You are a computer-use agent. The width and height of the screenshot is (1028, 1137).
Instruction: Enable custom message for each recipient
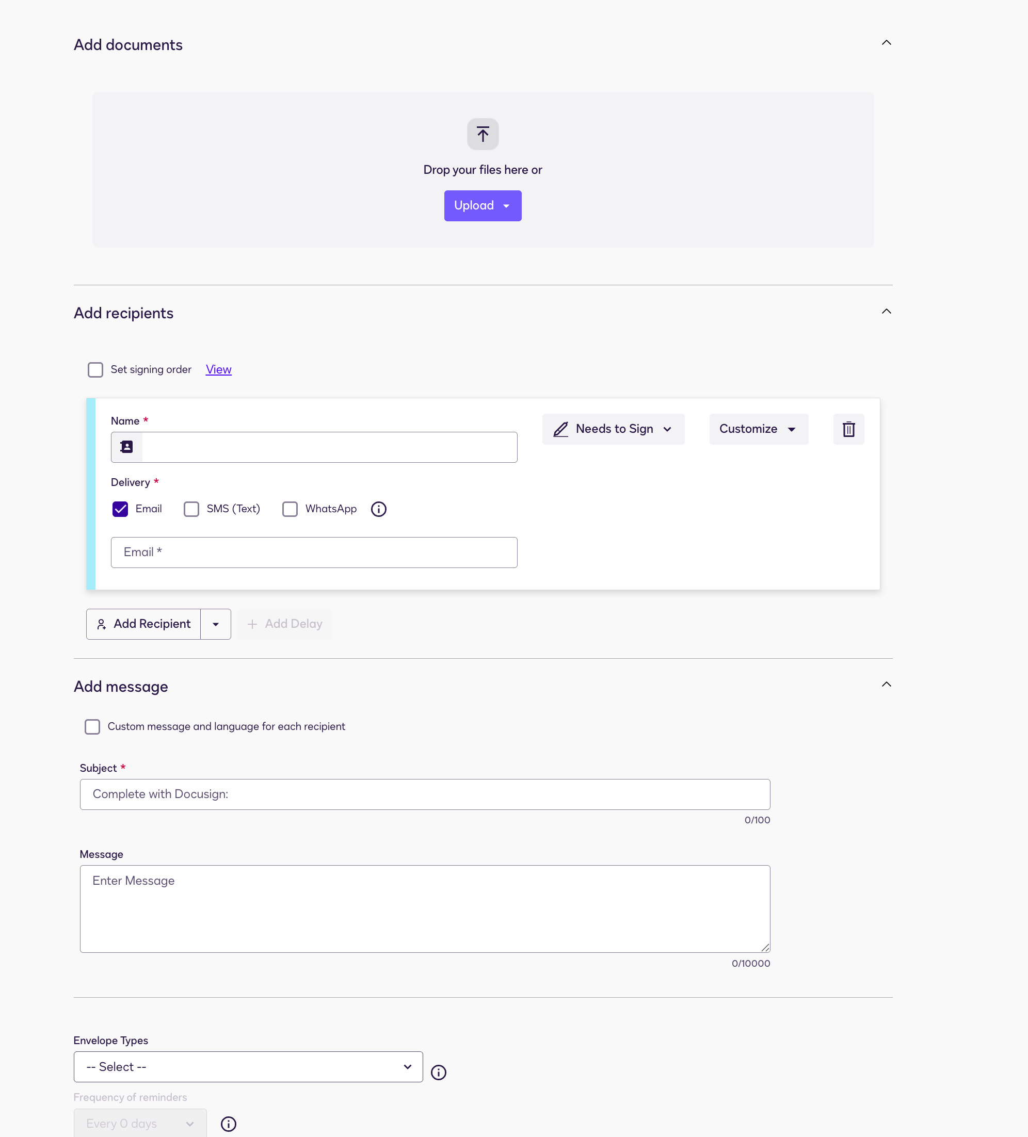pyautogui.click(x=92, y=726)
